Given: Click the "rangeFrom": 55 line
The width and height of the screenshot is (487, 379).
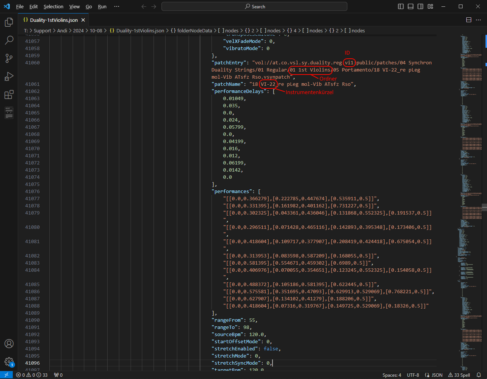Looking at the screenshot, I should point(234,320).
